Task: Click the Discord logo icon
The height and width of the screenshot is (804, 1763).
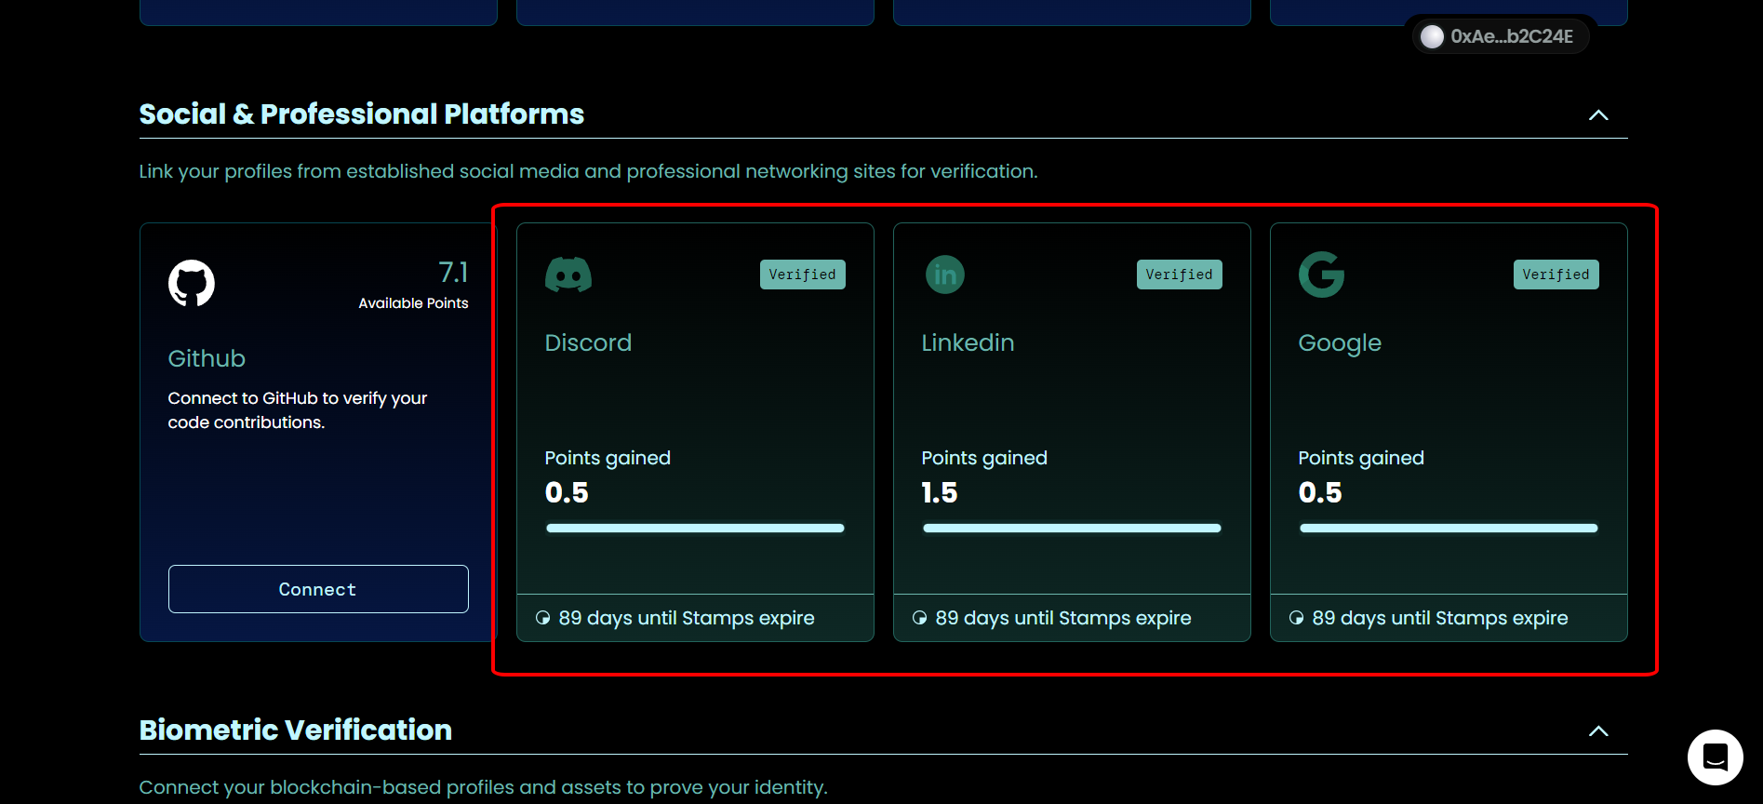Action: point(568,275)
